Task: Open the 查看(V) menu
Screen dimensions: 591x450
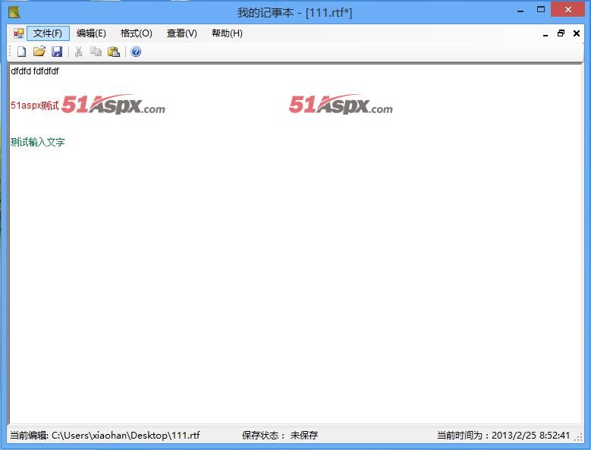Action: click(181, 33)
